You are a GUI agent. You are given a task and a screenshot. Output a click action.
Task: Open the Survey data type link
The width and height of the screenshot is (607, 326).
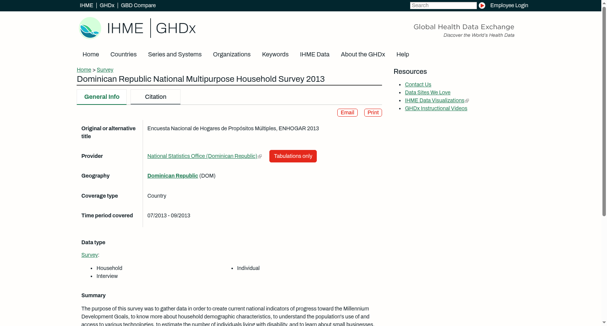(90, 255)
